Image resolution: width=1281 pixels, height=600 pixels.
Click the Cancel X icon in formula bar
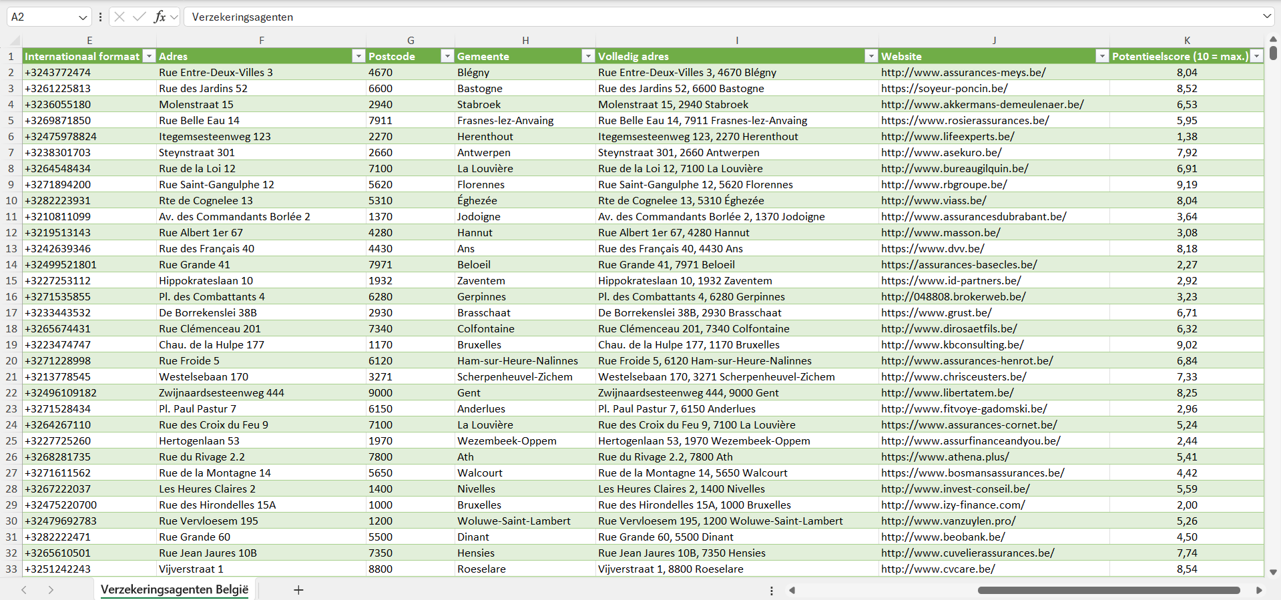click(119, 17)
